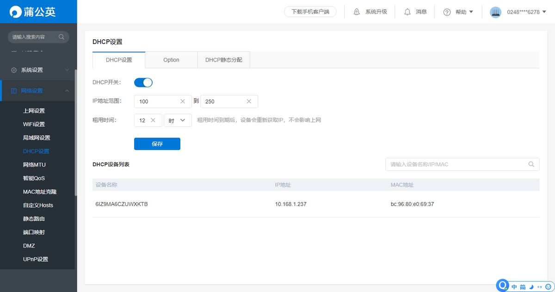Image resolution: width=555 pixels, height=292 pixels.
Task: Clear the IP range start value 100
Action: 183,101
